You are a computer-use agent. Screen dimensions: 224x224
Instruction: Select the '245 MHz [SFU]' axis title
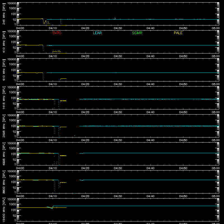[4, 14]
